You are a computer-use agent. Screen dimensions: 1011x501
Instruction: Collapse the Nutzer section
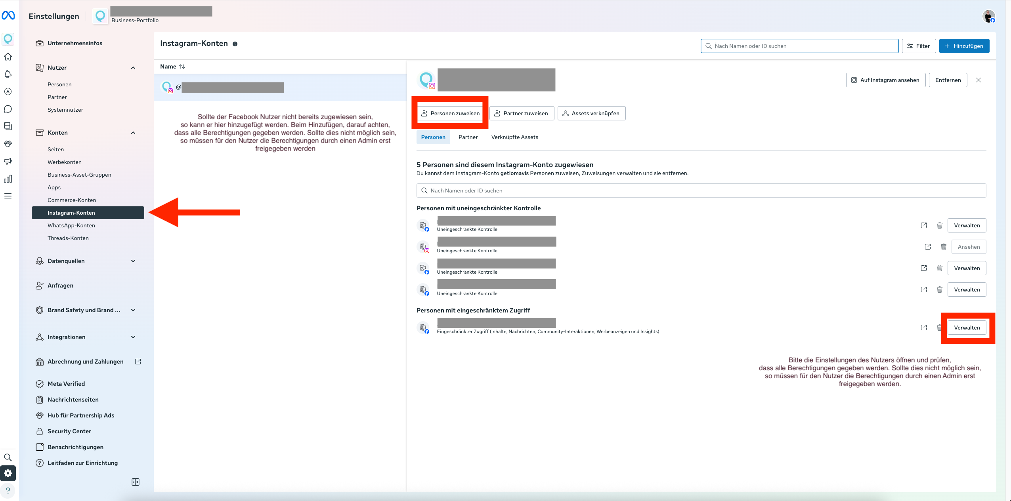[x=133, y=68]
